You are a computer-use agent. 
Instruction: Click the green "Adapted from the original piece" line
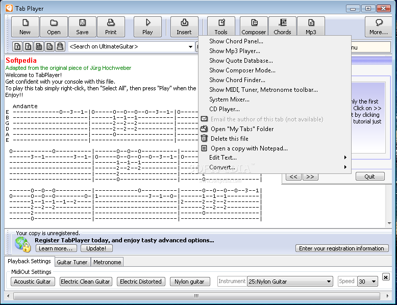pyautogui.click(x=68, y=68)
